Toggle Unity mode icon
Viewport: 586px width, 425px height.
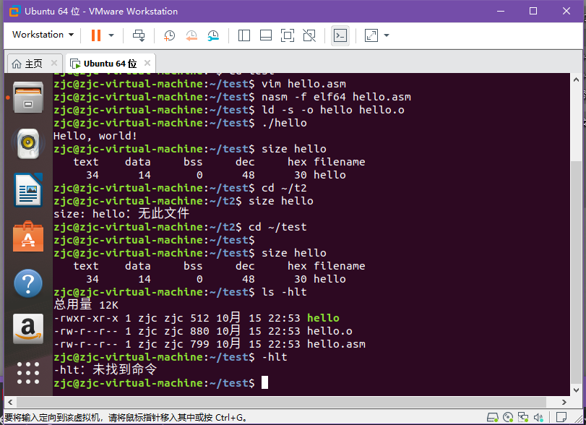(x=309, y=35)
